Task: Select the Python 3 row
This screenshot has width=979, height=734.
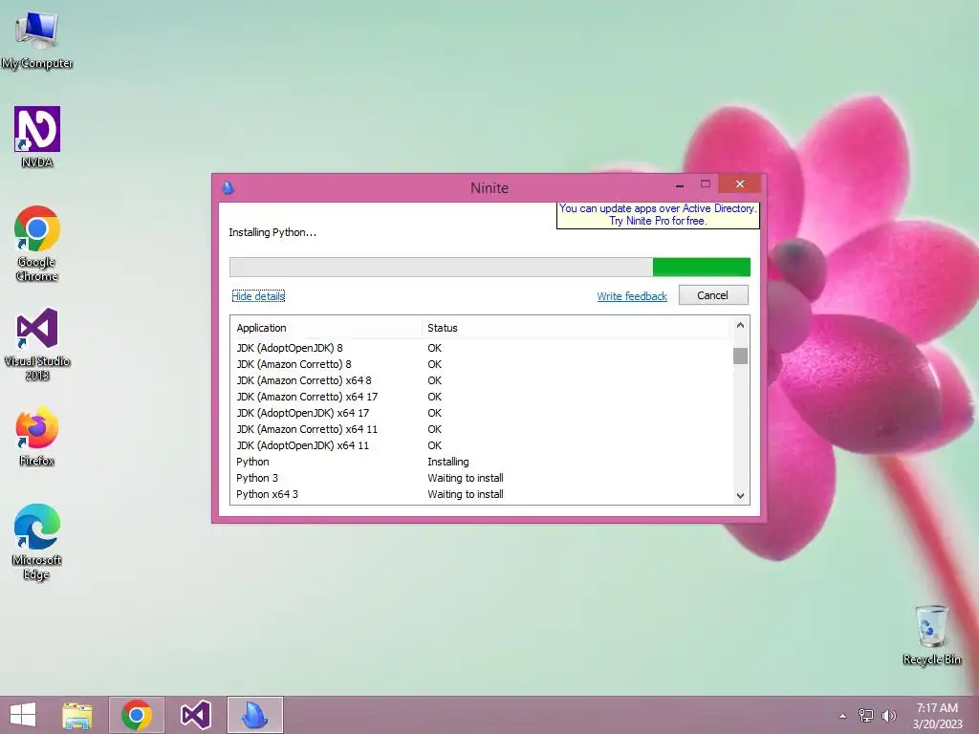Action: click(481, 478)
